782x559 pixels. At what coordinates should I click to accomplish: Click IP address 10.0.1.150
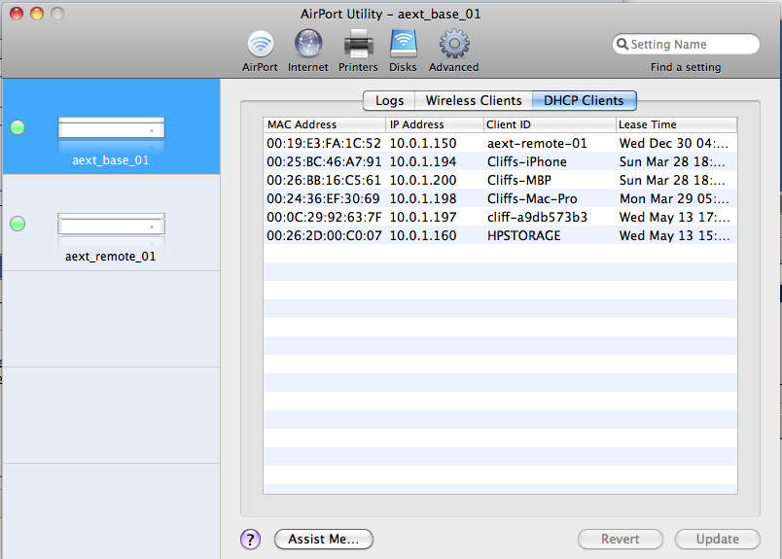click(423, 144)
